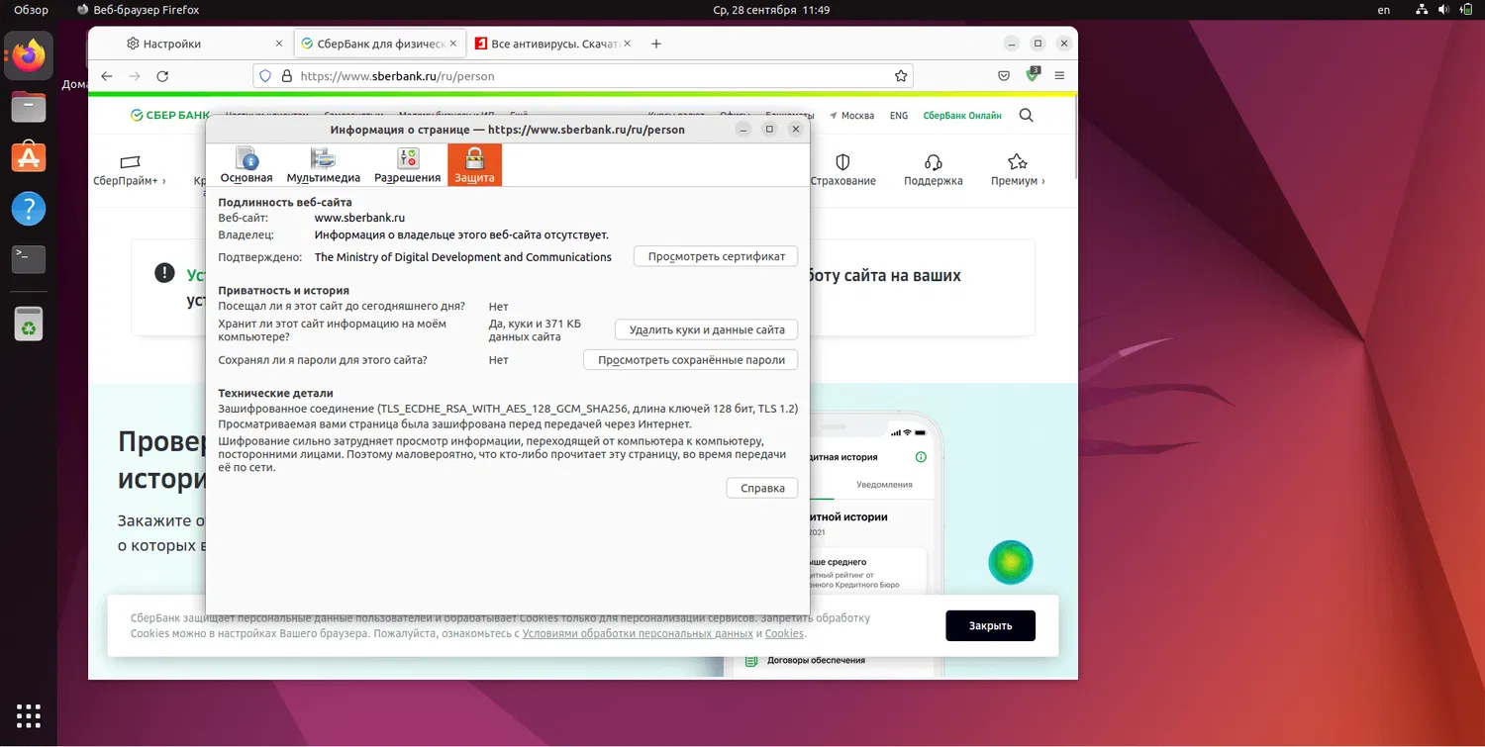Open the Разрешения tab
This screenshot has height=747, width=1485.
pyautogui.click(x=407, y=165)
